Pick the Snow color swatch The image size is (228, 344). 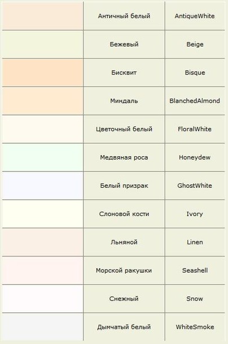pyautogui.click(x=43, y=299)
